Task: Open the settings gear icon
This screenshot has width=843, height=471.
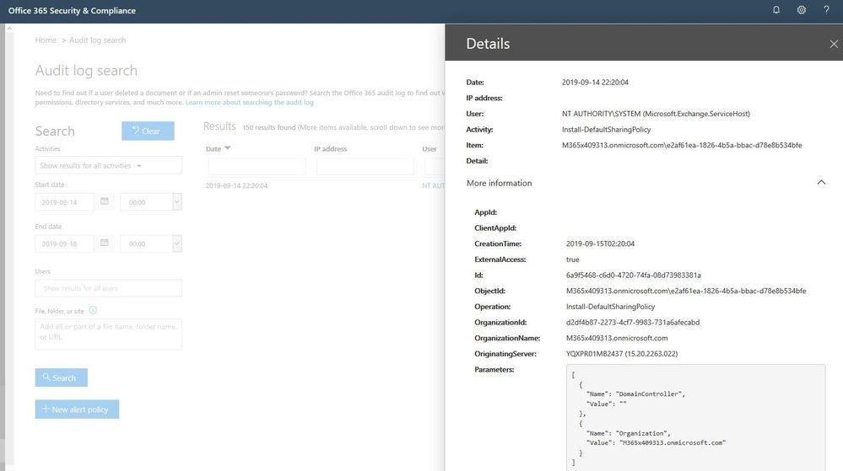Action: [801, 9]
